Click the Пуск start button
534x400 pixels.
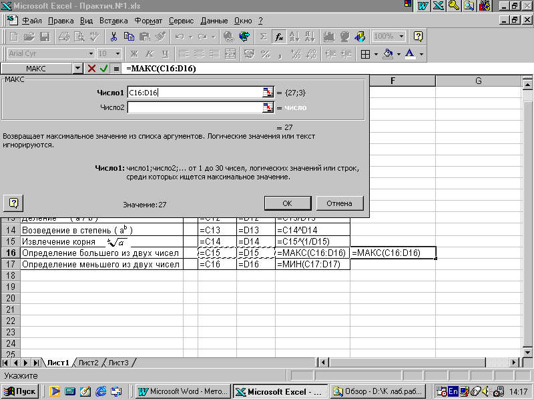point(20,391)
